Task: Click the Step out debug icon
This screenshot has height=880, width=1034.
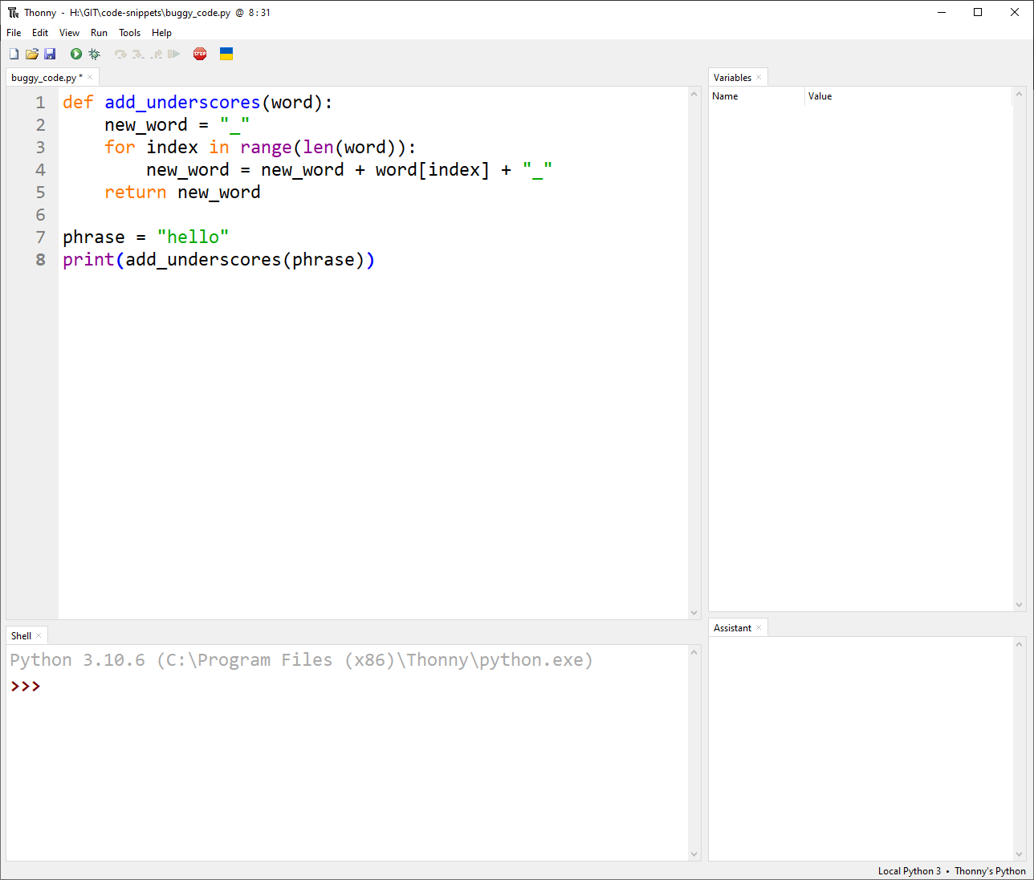Action: coord(156,54)
